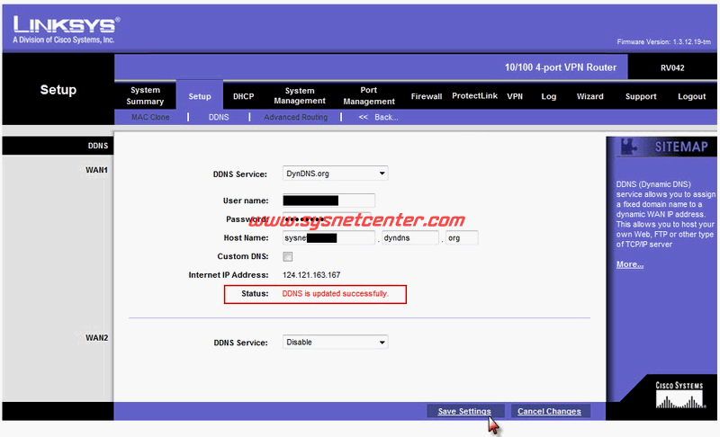Open the ProtectLink tab

[474, 96]
